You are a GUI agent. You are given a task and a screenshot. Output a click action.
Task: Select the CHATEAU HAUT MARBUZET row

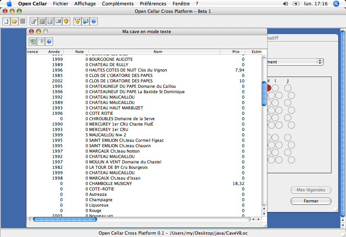pos(144,108)
